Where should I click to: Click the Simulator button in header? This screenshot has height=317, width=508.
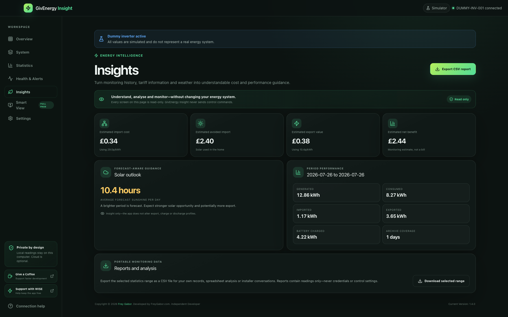point(436,8)
